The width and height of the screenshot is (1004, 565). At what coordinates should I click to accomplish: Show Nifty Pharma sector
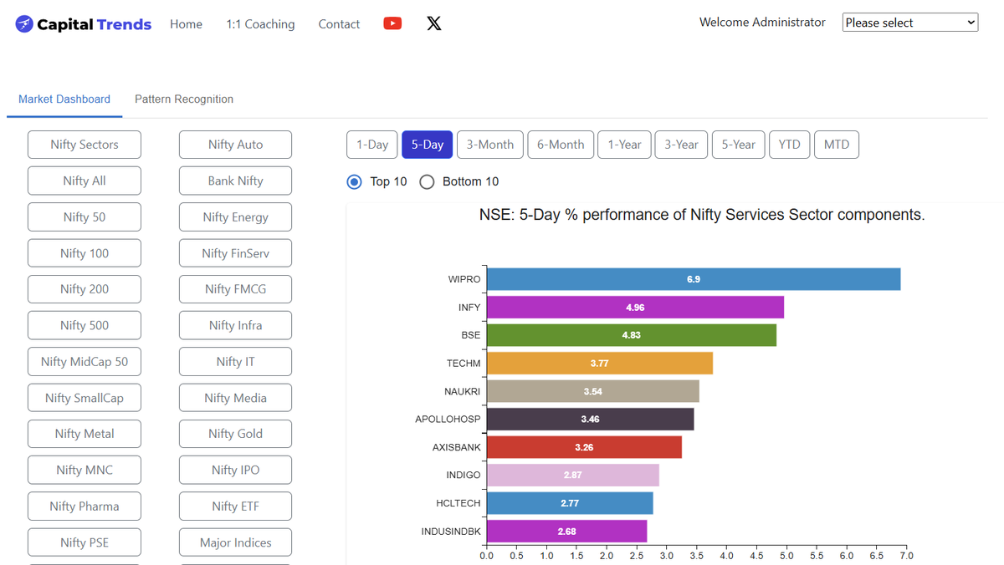tap(85, 506)
